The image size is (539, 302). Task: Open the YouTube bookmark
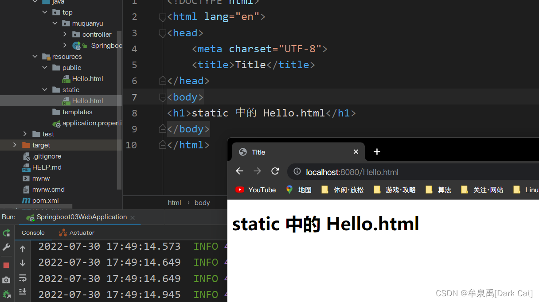pyautogui.click(x=256, y=190)
